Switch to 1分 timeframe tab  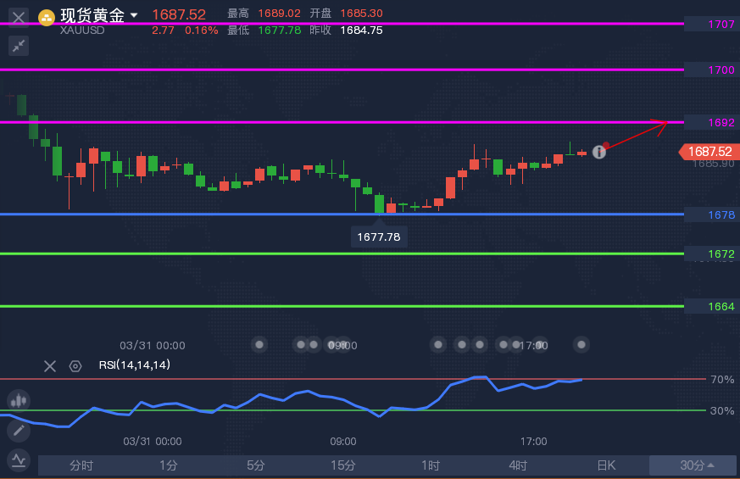click(169, 465)
